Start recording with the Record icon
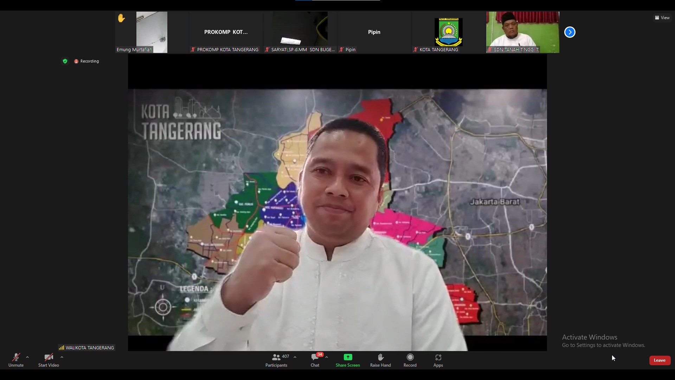Viewport: 675px width, 380px height. pos(410,357)
